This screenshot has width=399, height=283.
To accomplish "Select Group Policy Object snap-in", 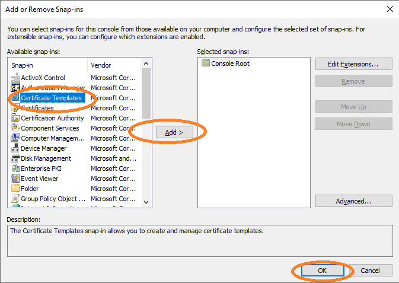I will pyautogui.click(x=53, y=199).
